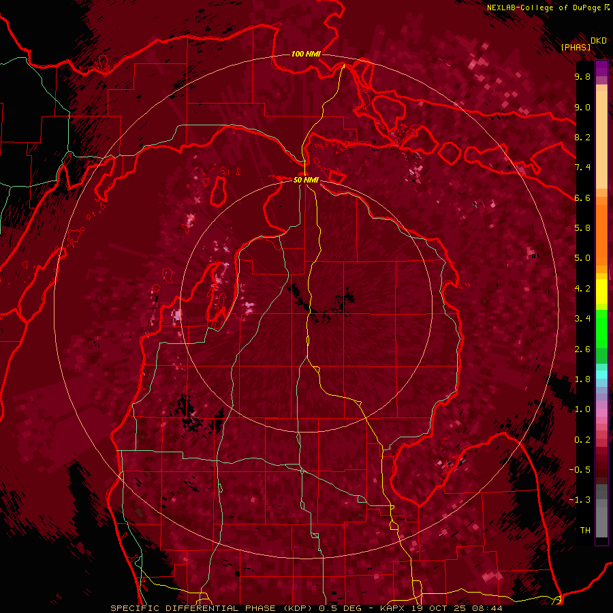
Task: Click the "TH" threshold label on the legend
Action: (585, 531)
